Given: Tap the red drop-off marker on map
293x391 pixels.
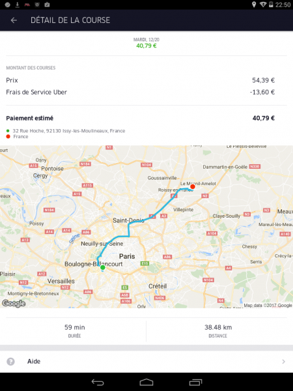Looking at the screenshot, I should (192, 186).
